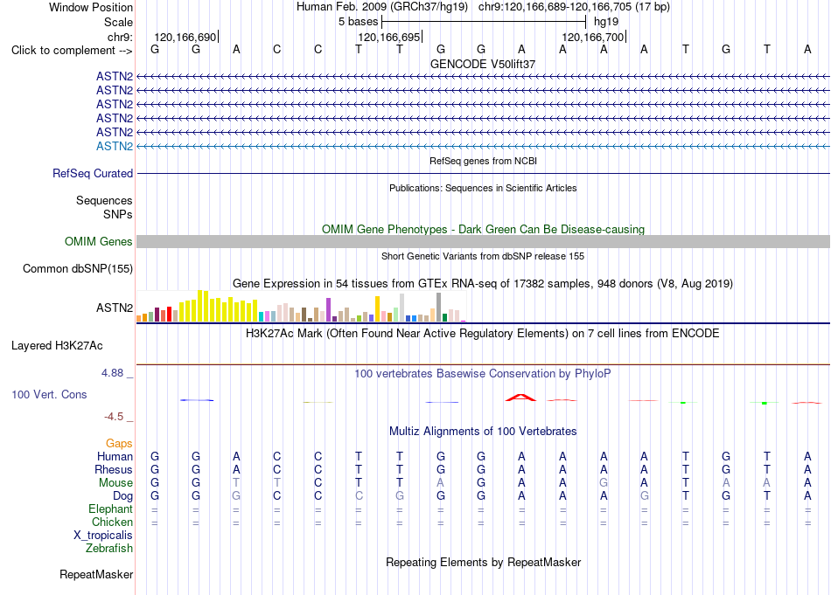Screen dimensions: 831x595
Task: Click the SNPs track label
Action: point(118,214)
